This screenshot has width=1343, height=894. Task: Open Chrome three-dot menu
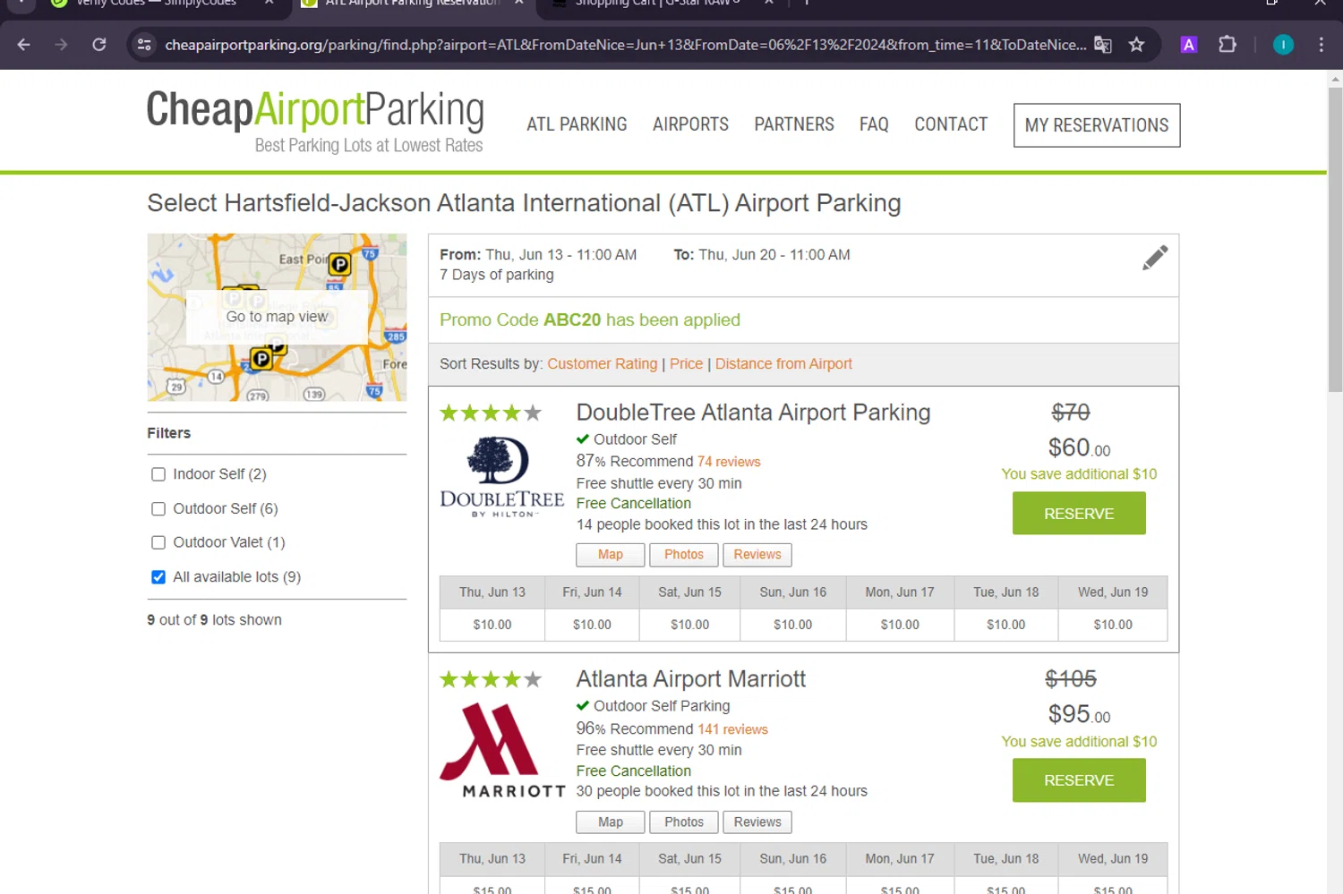tap(1322, 45)
